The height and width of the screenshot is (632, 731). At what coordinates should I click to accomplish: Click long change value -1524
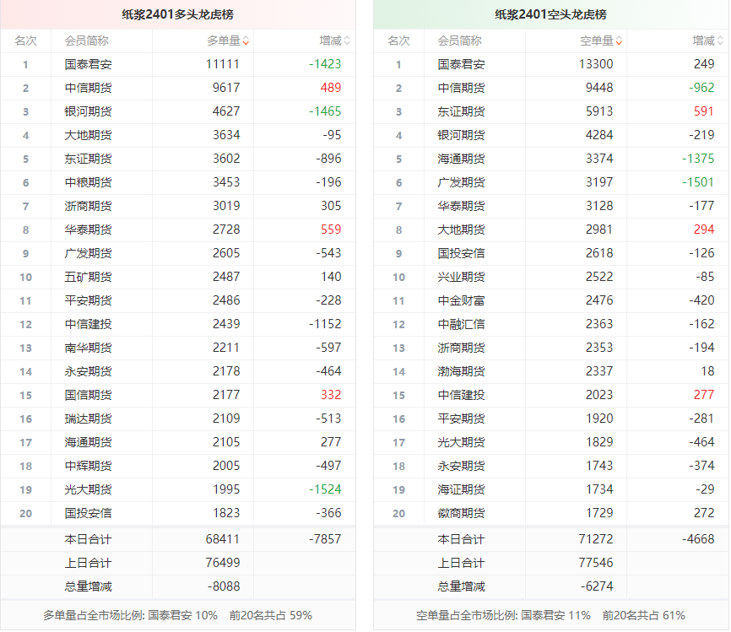325,489
